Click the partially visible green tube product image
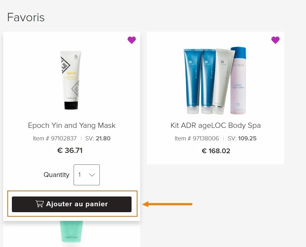 click(72, 232)
